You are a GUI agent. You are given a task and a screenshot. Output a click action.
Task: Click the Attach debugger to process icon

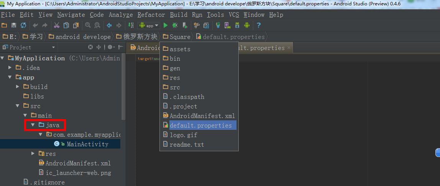pos(185,26)
